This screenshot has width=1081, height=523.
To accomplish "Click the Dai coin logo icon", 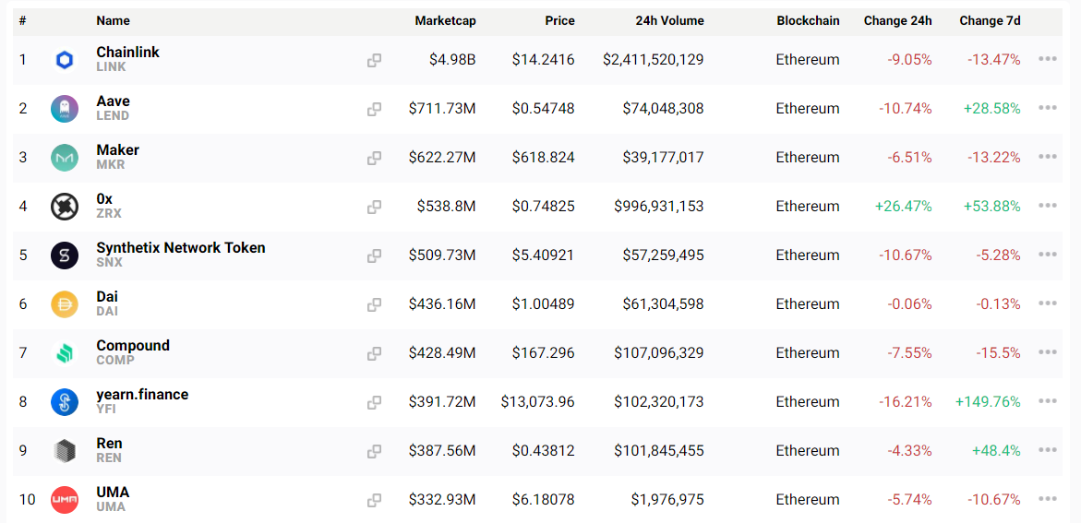I will [x=65, y=304].
